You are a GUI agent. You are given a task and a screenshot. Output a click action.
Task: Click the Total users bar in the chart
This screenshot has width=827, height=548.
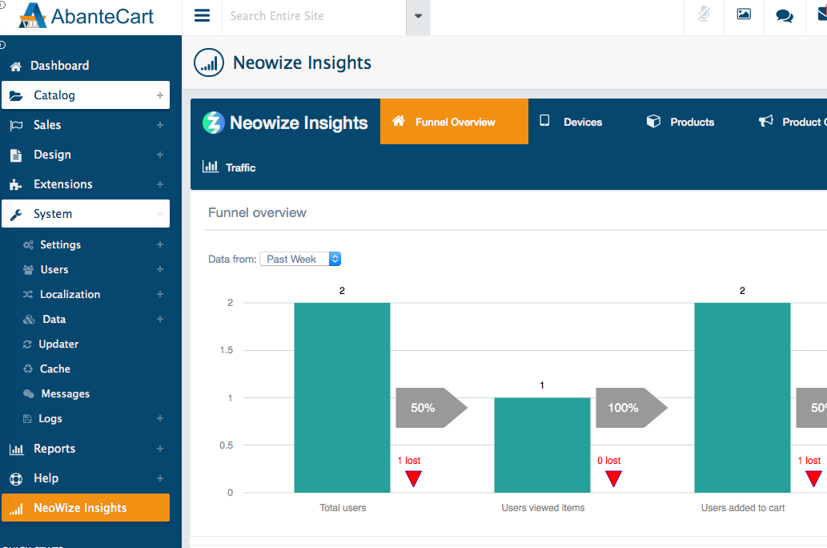pos(343,397)
